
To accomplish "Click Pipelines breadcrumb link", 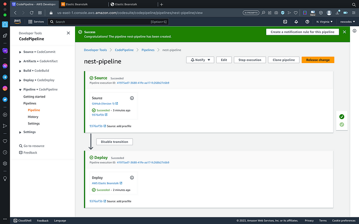I will tap(148, 50).
